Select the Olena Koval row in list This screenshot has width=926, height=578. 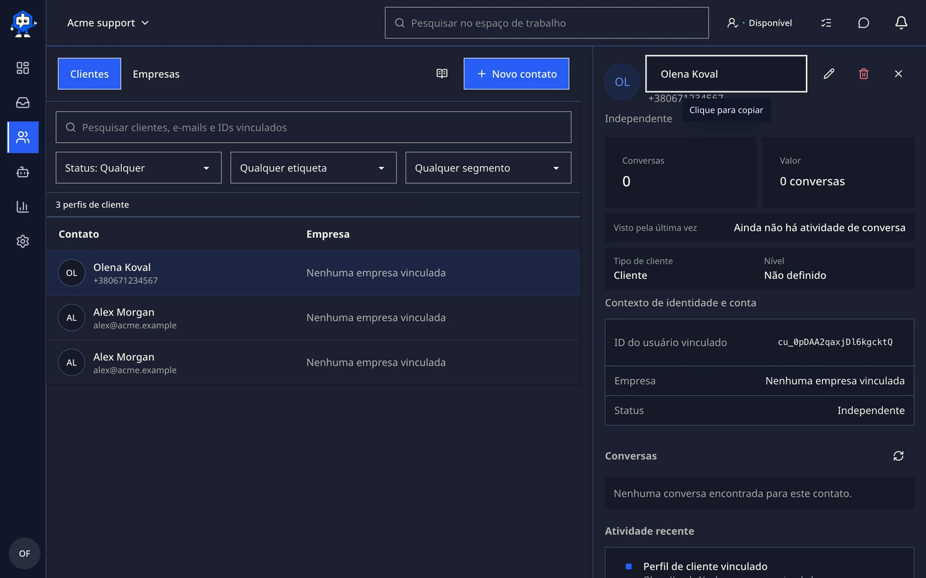[313, 273]
